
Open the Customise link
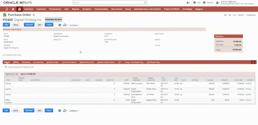pyautogui.click(x=251, y=15)
